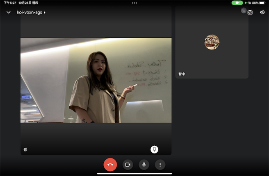Switch camera with the flip camera icon

[x=250, y=12]
